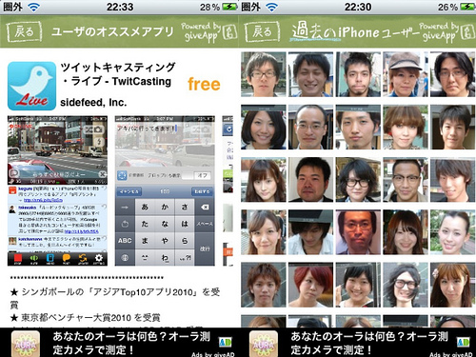The image size is (476, 357).
Task: Tap the Wi-Fi status icon in left status bar
Action: point(33,7)
